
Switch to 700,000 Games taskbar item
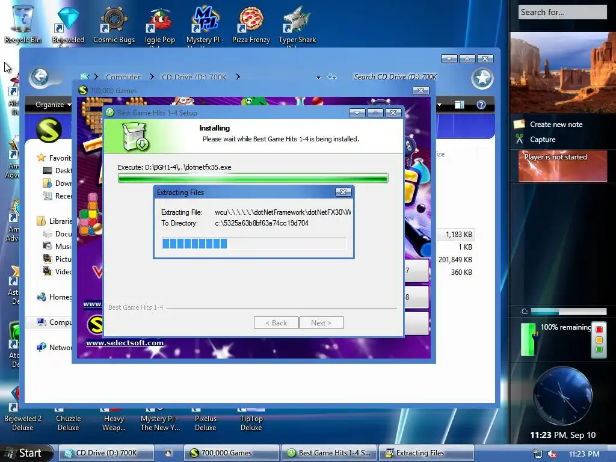click(x=231, y=453)
